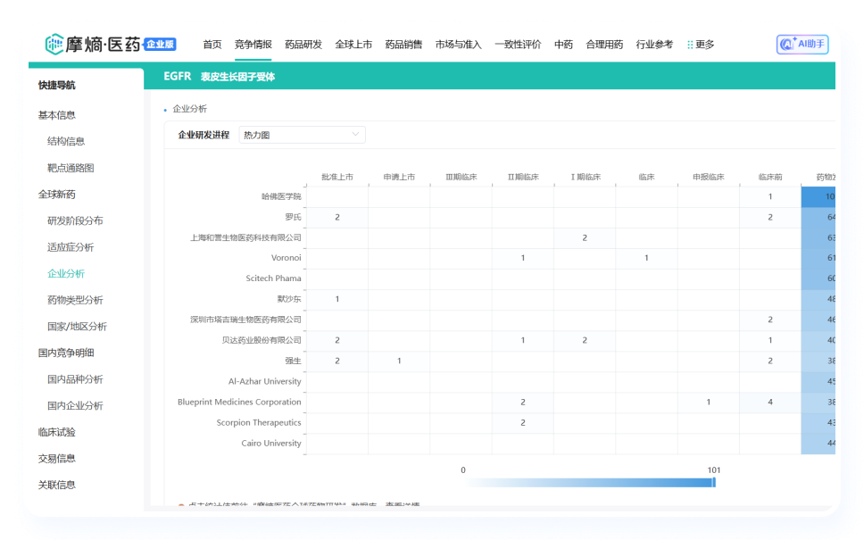Open the 中药 menu

563,45
